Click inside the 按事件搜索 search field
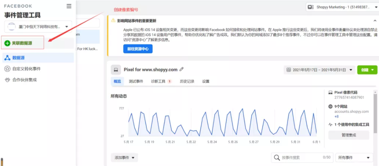379x166 pixels. coord(302,158)
